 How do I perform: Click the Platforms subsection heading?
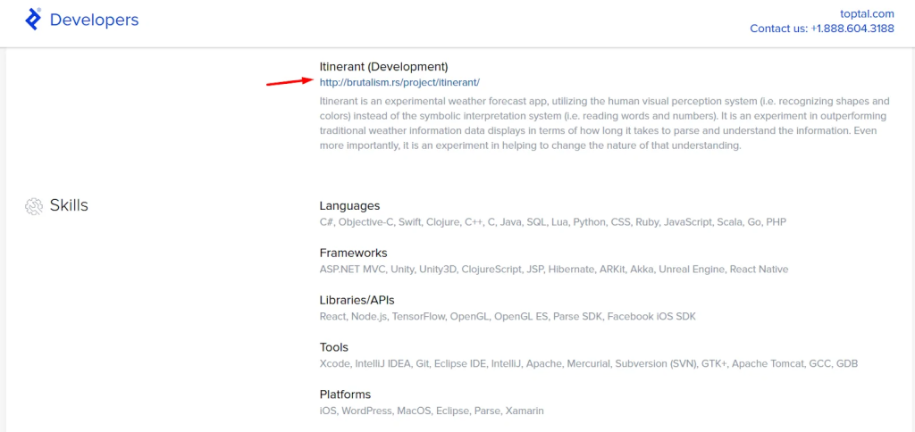344,395
